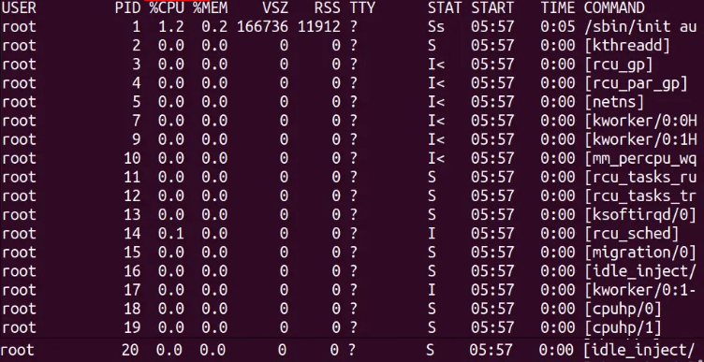Click the STAT column header

click(445, 7)
